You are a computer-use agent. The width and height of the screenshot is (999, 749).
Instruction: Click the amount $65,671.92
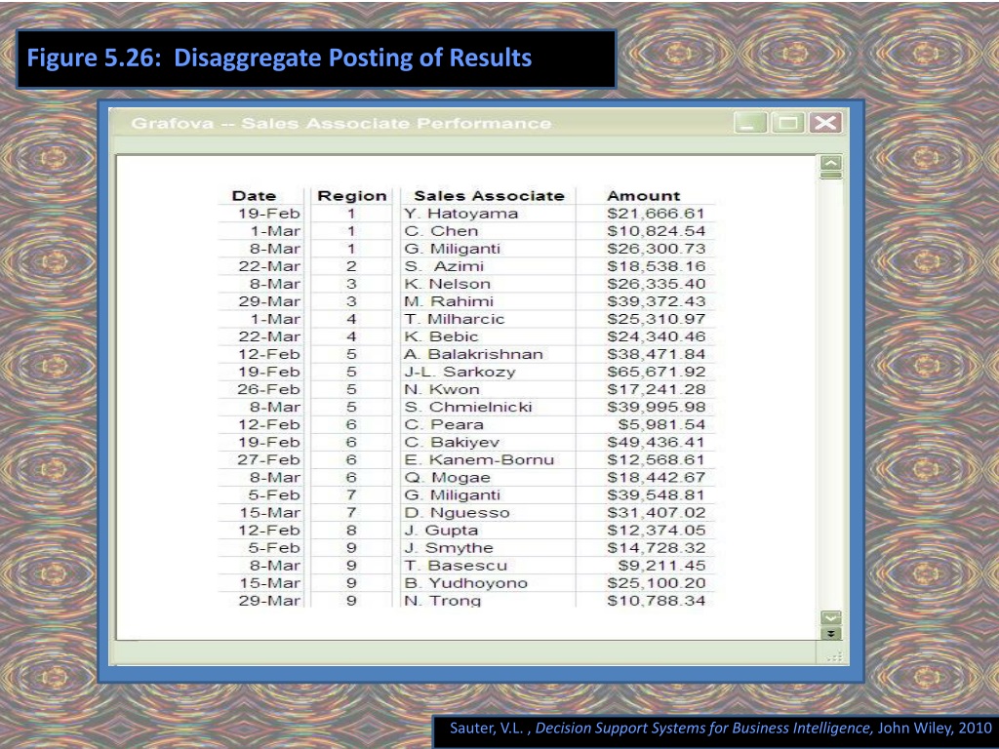pyautogui.click(x=656, y=372)
